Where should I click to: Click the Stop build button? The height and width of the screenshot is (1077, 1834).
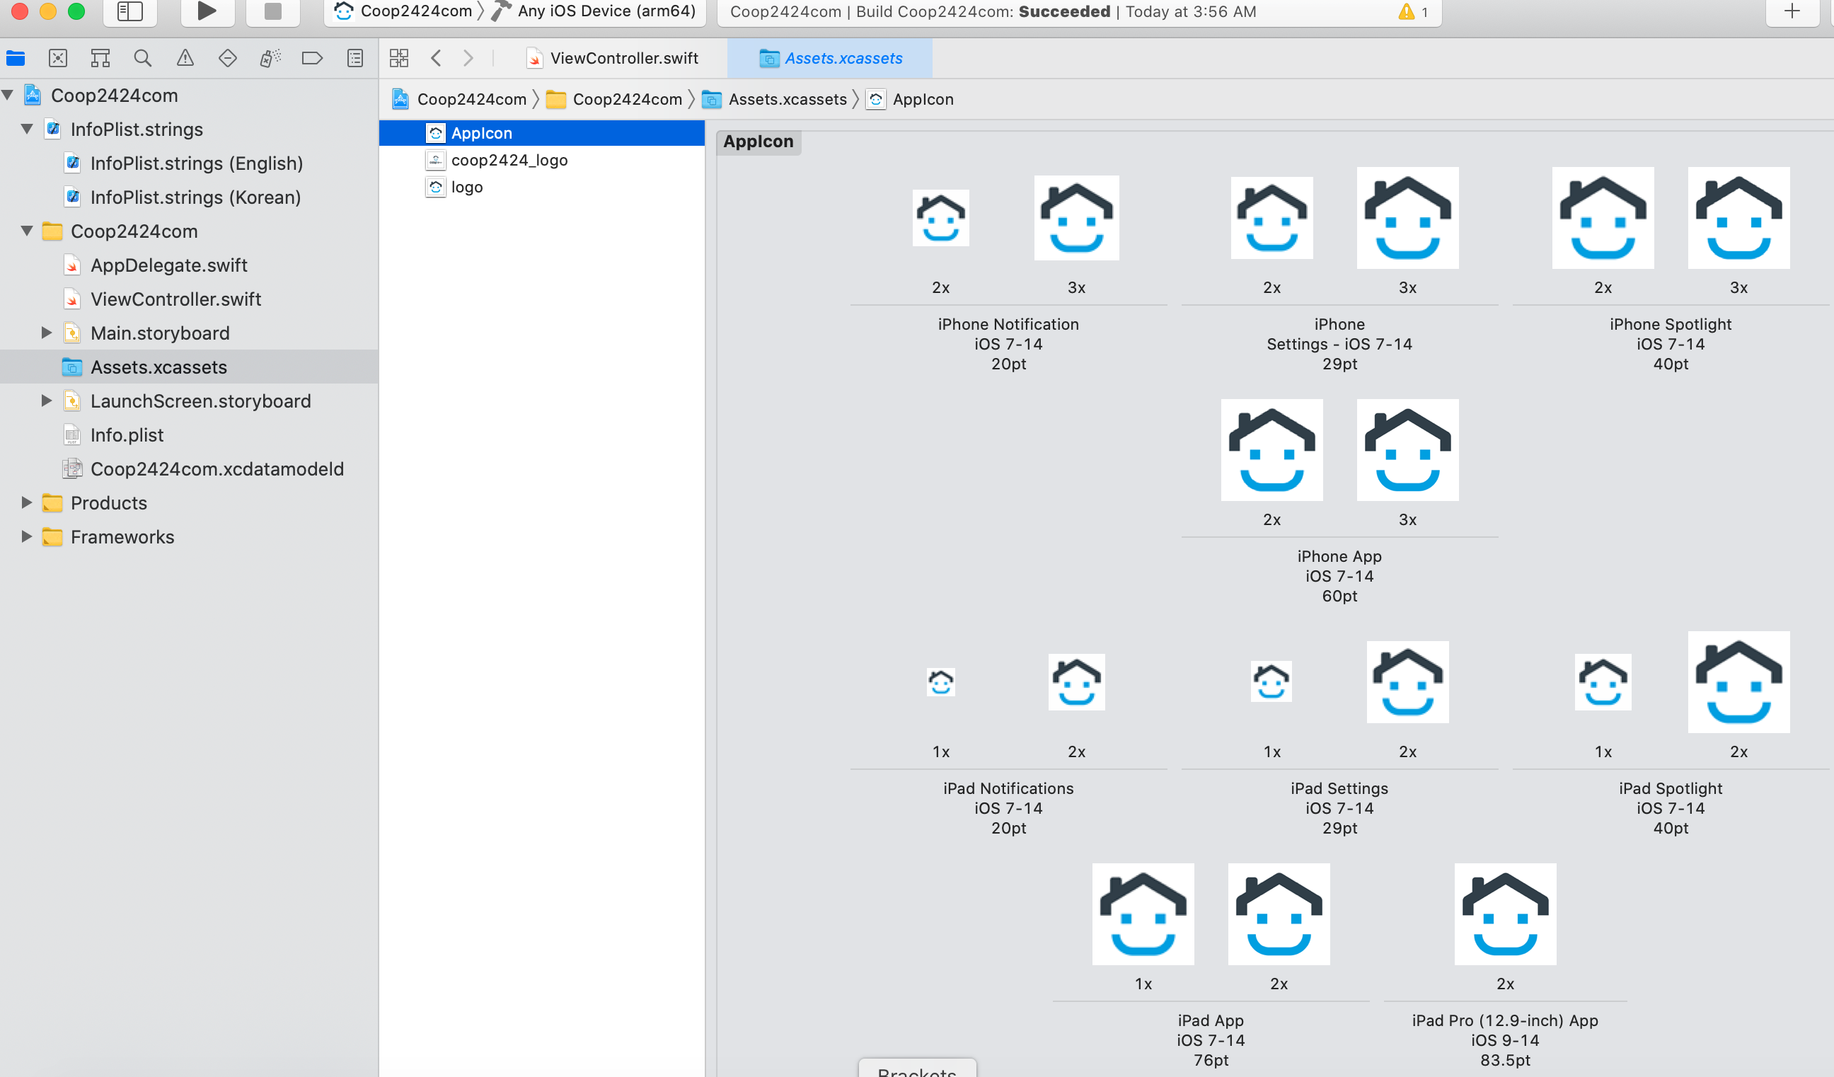pyautogui.click(x=273, y=11)
